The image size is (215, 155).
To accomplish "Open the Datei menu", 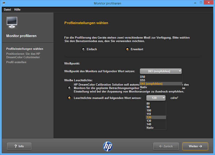I will tap(7, 9).
